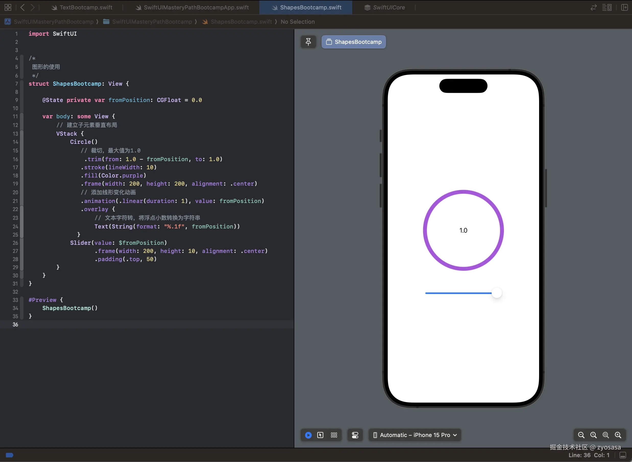This screenshot has width=632, height=462.
Task: Zoom in the preview canvas
Action: coord(618,435)
